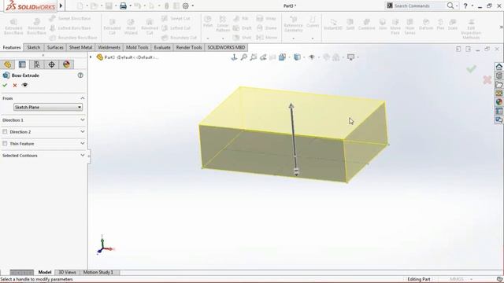Expand the Direction 2 section chevron

pos(83,131)
